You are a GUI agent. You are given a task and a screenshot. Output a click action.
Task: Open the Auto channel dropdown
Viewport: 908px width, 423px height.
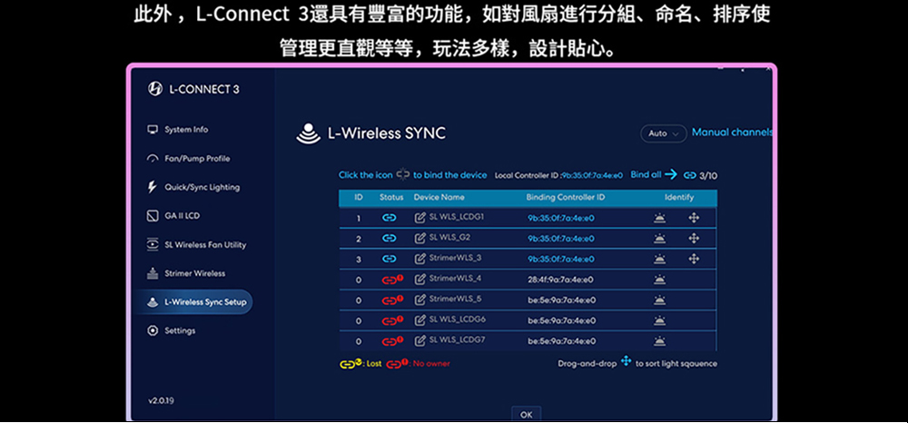coord(663,133)
